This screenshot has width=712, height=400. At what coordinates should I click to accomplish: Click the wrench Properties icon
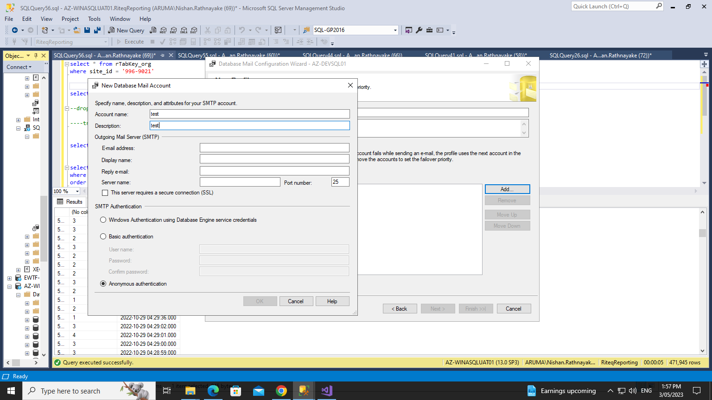coord(419,30)
